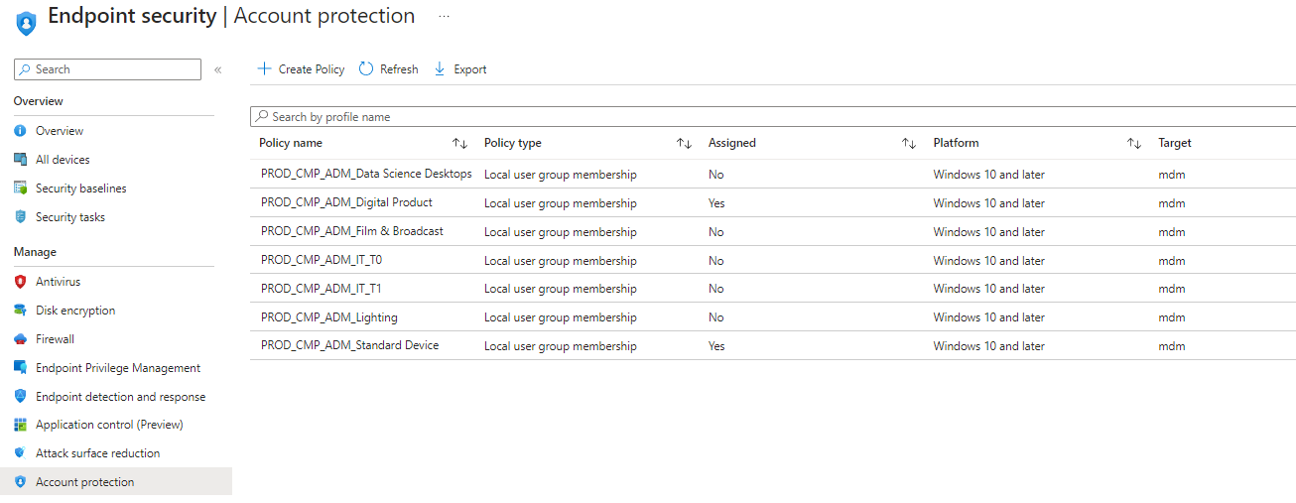Focus the sidebar Search box
This screenshot has width=1296, height=503.
tap(108, 69)
